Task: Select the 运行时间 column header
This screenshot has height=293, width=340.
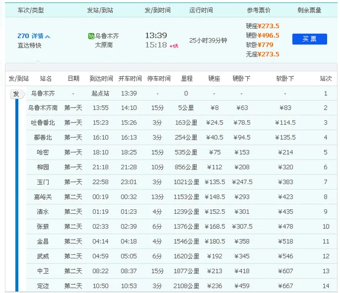Action: (201, 10)
